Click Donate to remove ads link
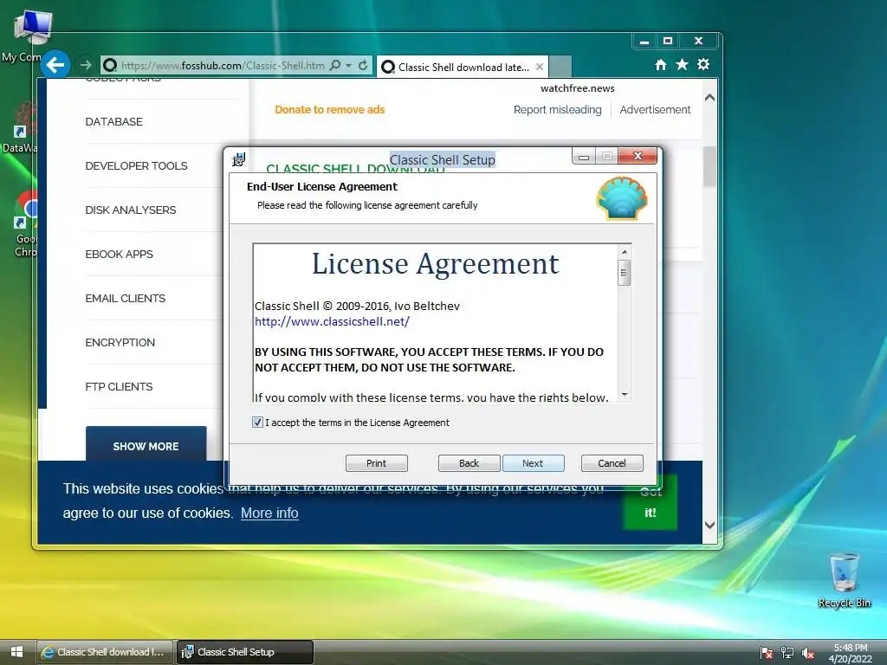Image resolution: width=887 pixels, height=665 pixels. (x=330, y=110)
